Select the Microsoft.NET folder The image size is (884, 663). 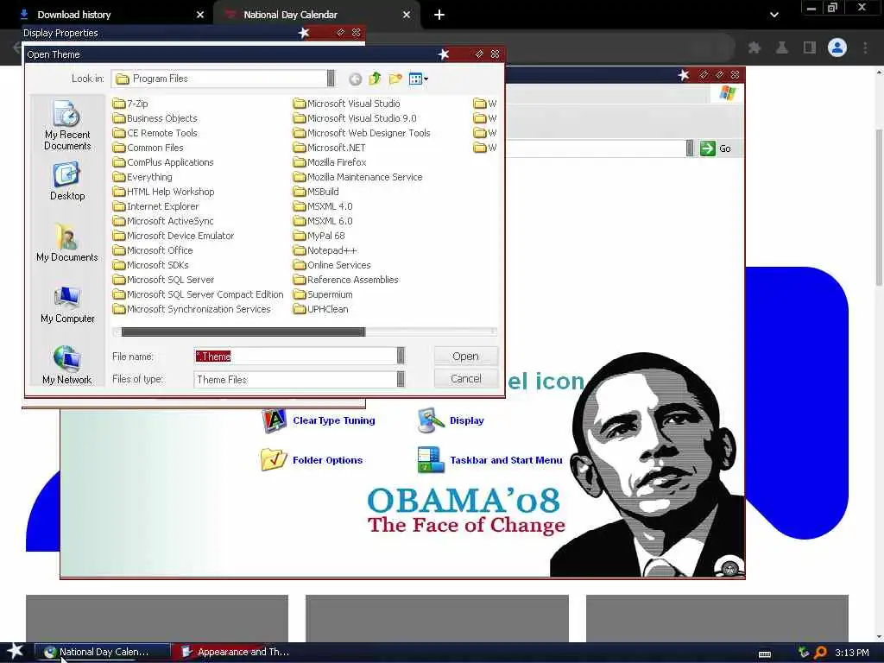(329, 148)
